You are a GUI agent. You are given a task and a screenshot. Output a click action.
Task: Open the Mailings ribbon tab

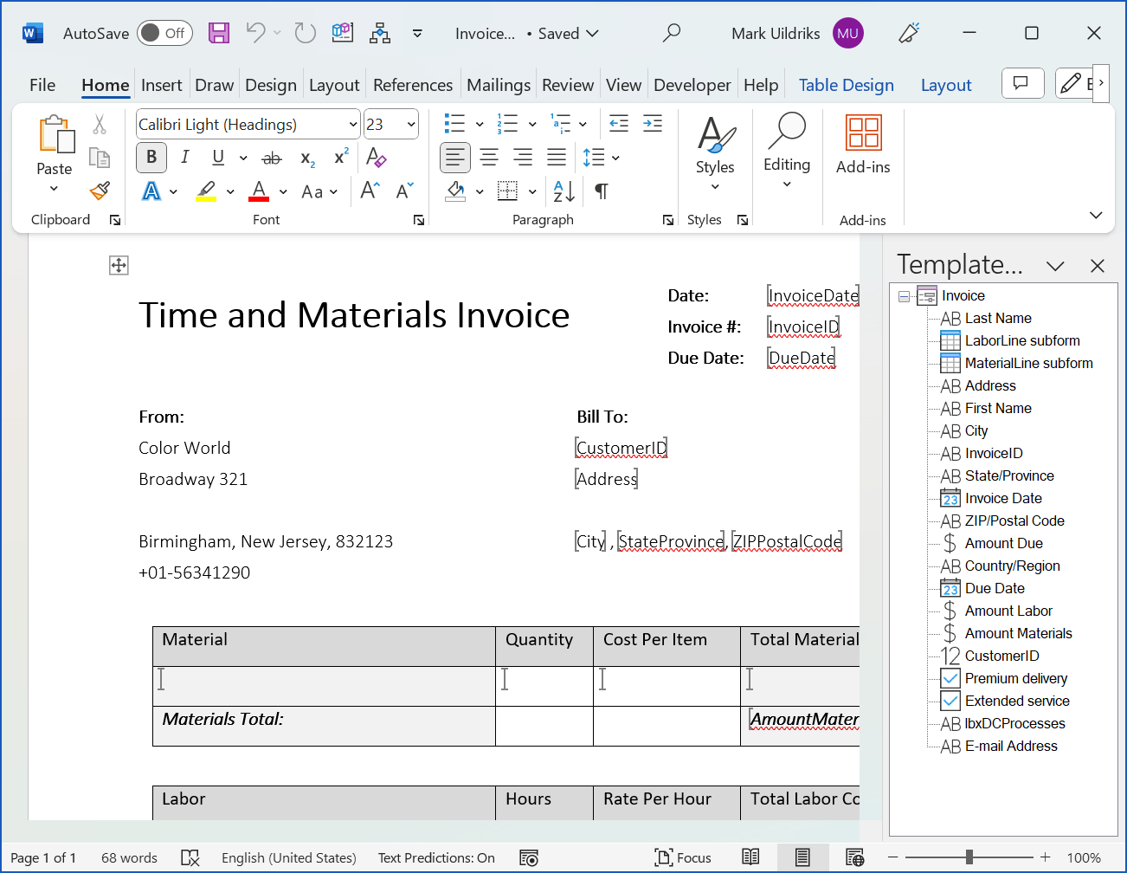coord(499,84)
